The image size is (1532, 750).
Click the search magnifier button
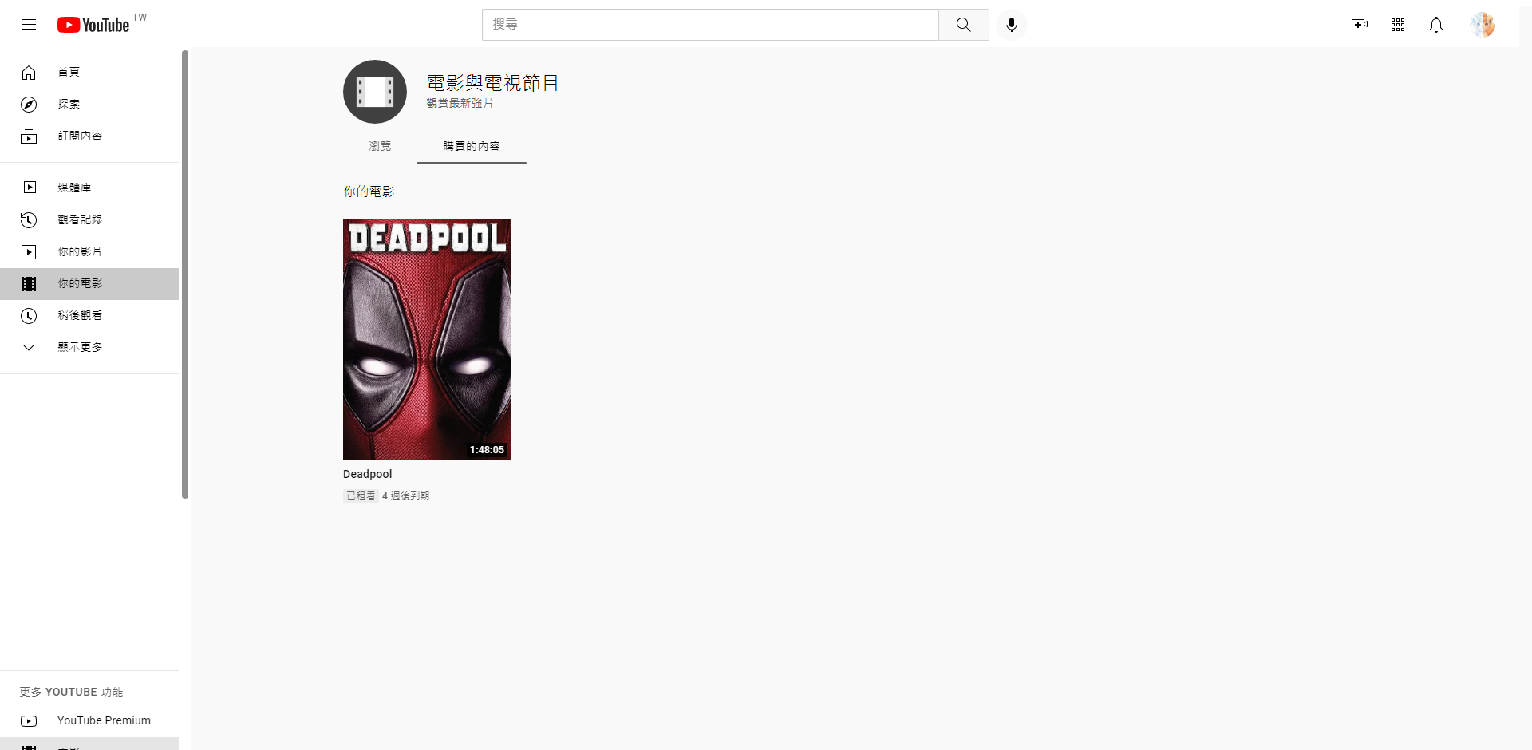click(964, 25)
